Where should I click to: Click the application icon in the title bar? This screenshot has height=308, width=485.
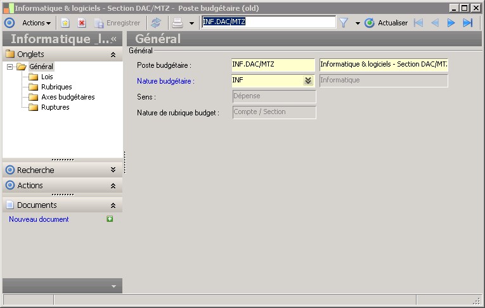pos(8,8)
